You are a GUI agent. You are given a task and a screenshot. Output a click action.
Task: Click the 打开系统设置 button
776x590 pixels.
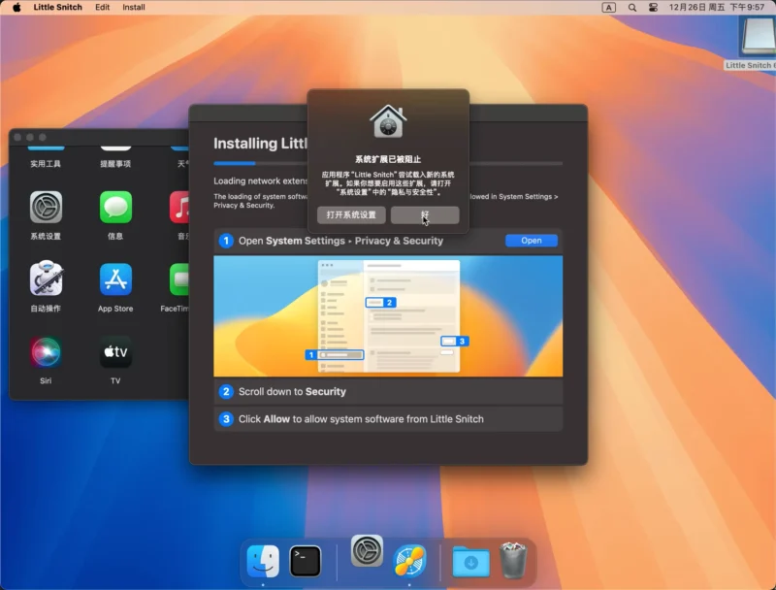(x=351, y=214)
